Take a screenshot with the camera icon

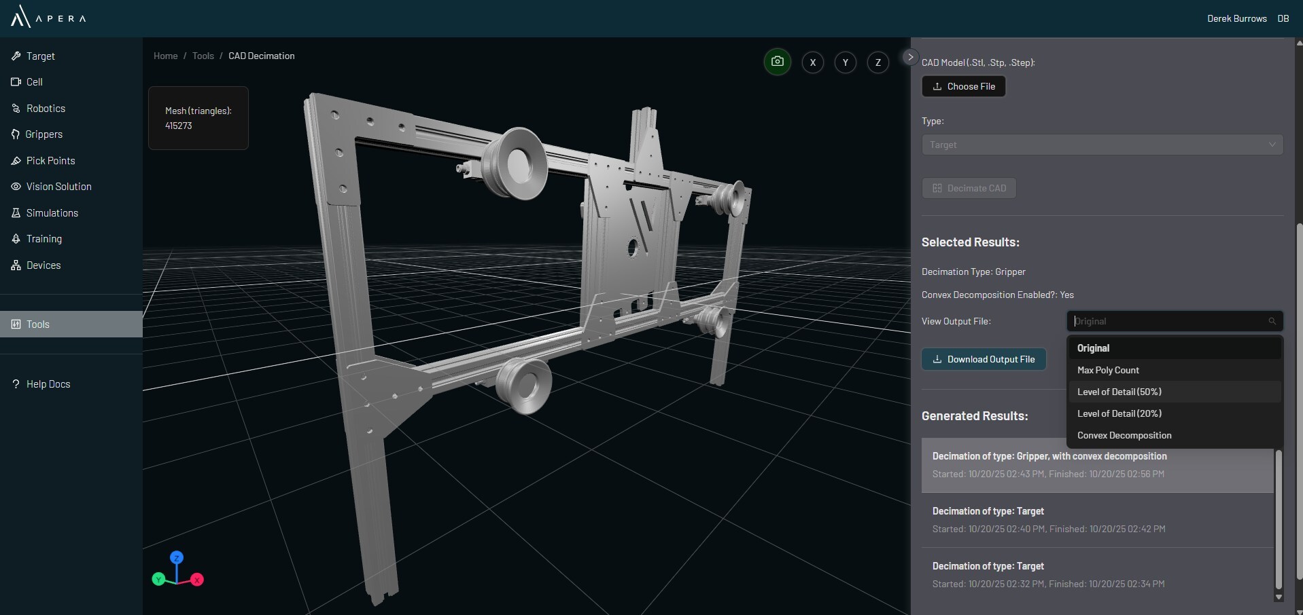pyautogui.click(x=778, y=62)
